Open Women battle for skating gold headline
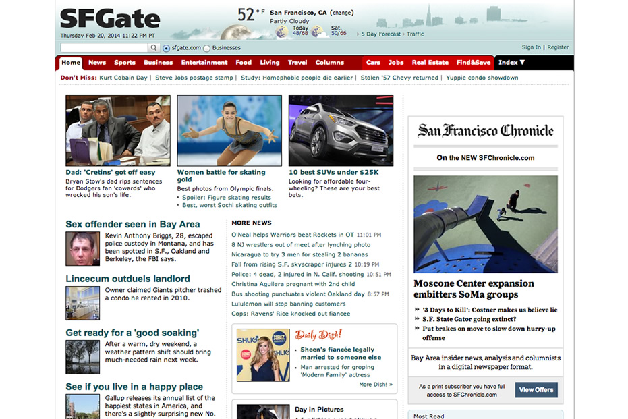Screen dimensions: 628x419 [x=221, y=176]
